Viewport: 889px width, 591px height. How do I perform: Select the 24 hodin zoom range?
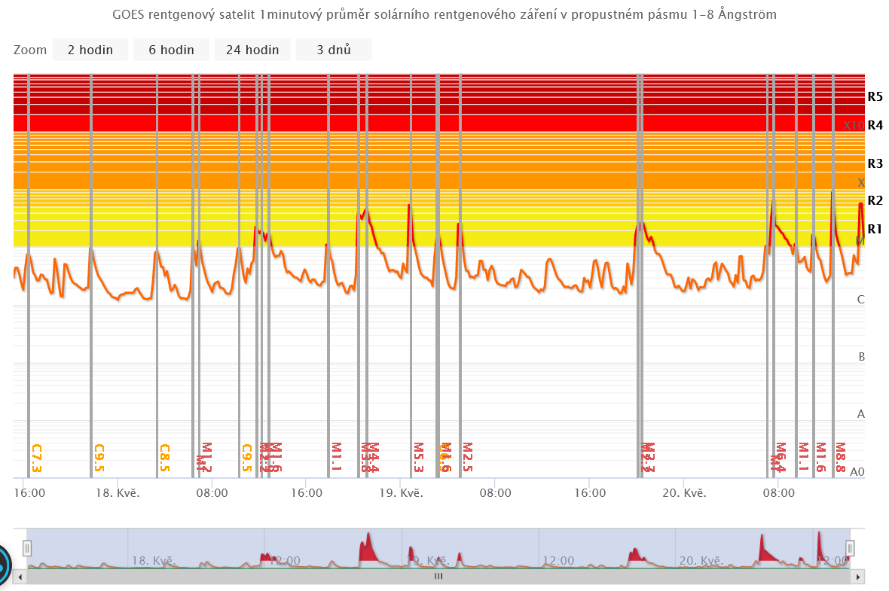coord(252,50)
